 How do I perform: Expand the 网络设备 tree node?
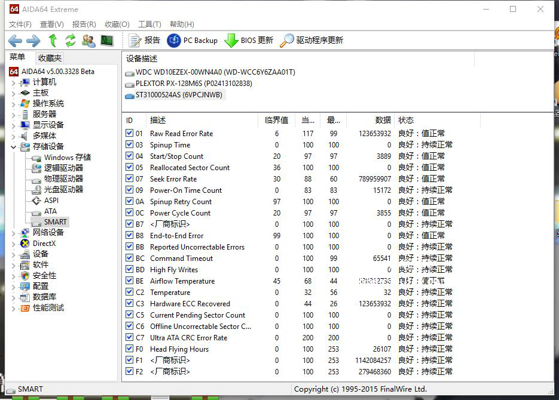pos(13,233)
